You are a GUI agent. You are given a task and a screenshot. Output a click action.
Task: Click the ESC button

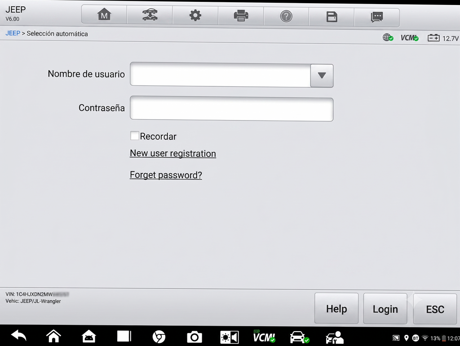tap(435, 309)
